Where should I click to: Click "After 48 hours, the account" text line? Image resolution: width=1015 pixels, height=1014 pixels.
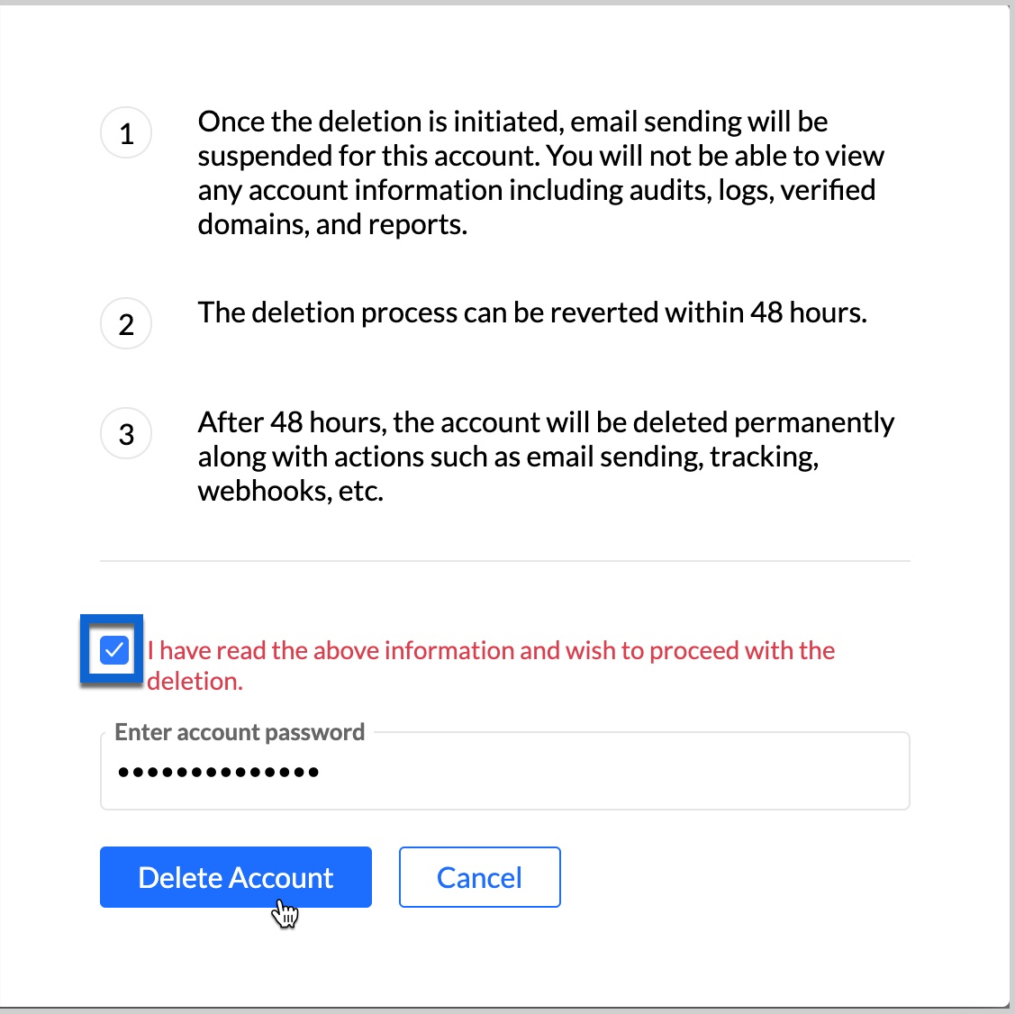click(x=546, y=422)
